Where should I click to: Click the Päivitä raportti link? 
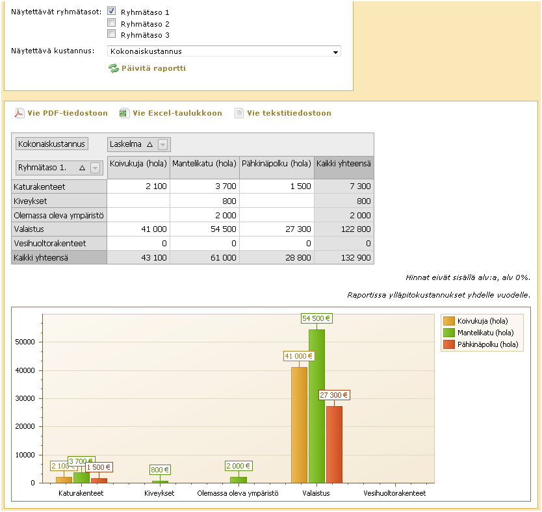[x=153, y=68]
